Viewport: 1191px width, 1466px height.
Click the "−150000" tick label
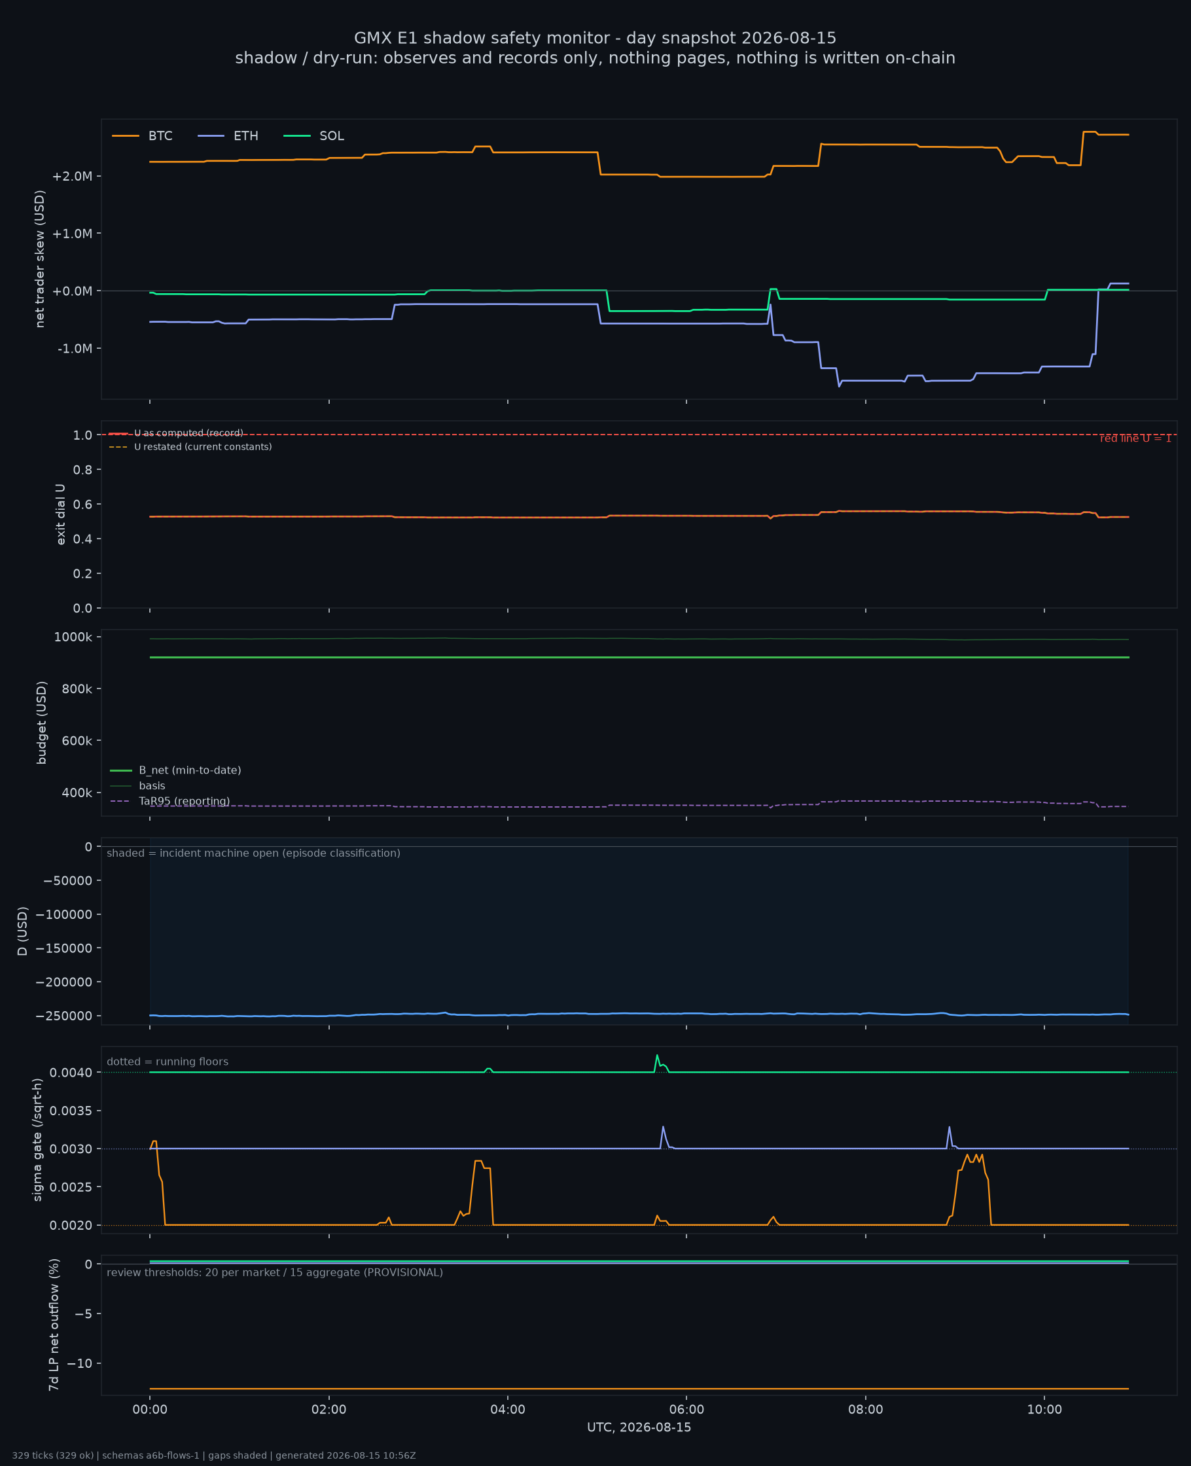point(64,948)
